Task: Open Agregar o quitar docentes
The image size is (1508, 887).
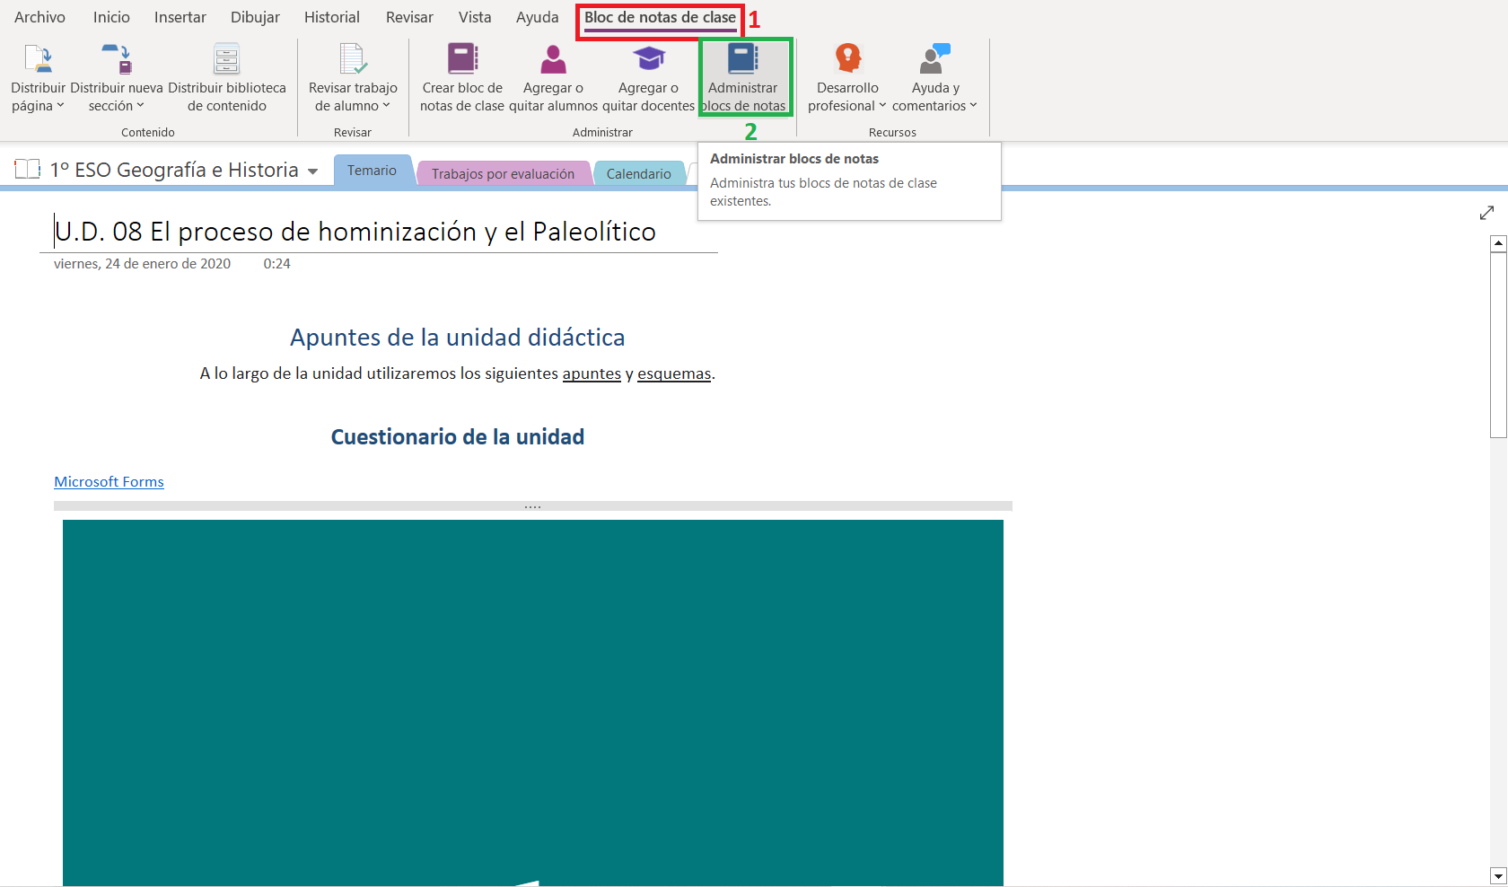Action: pyautogui.click(x=648, y=76)
